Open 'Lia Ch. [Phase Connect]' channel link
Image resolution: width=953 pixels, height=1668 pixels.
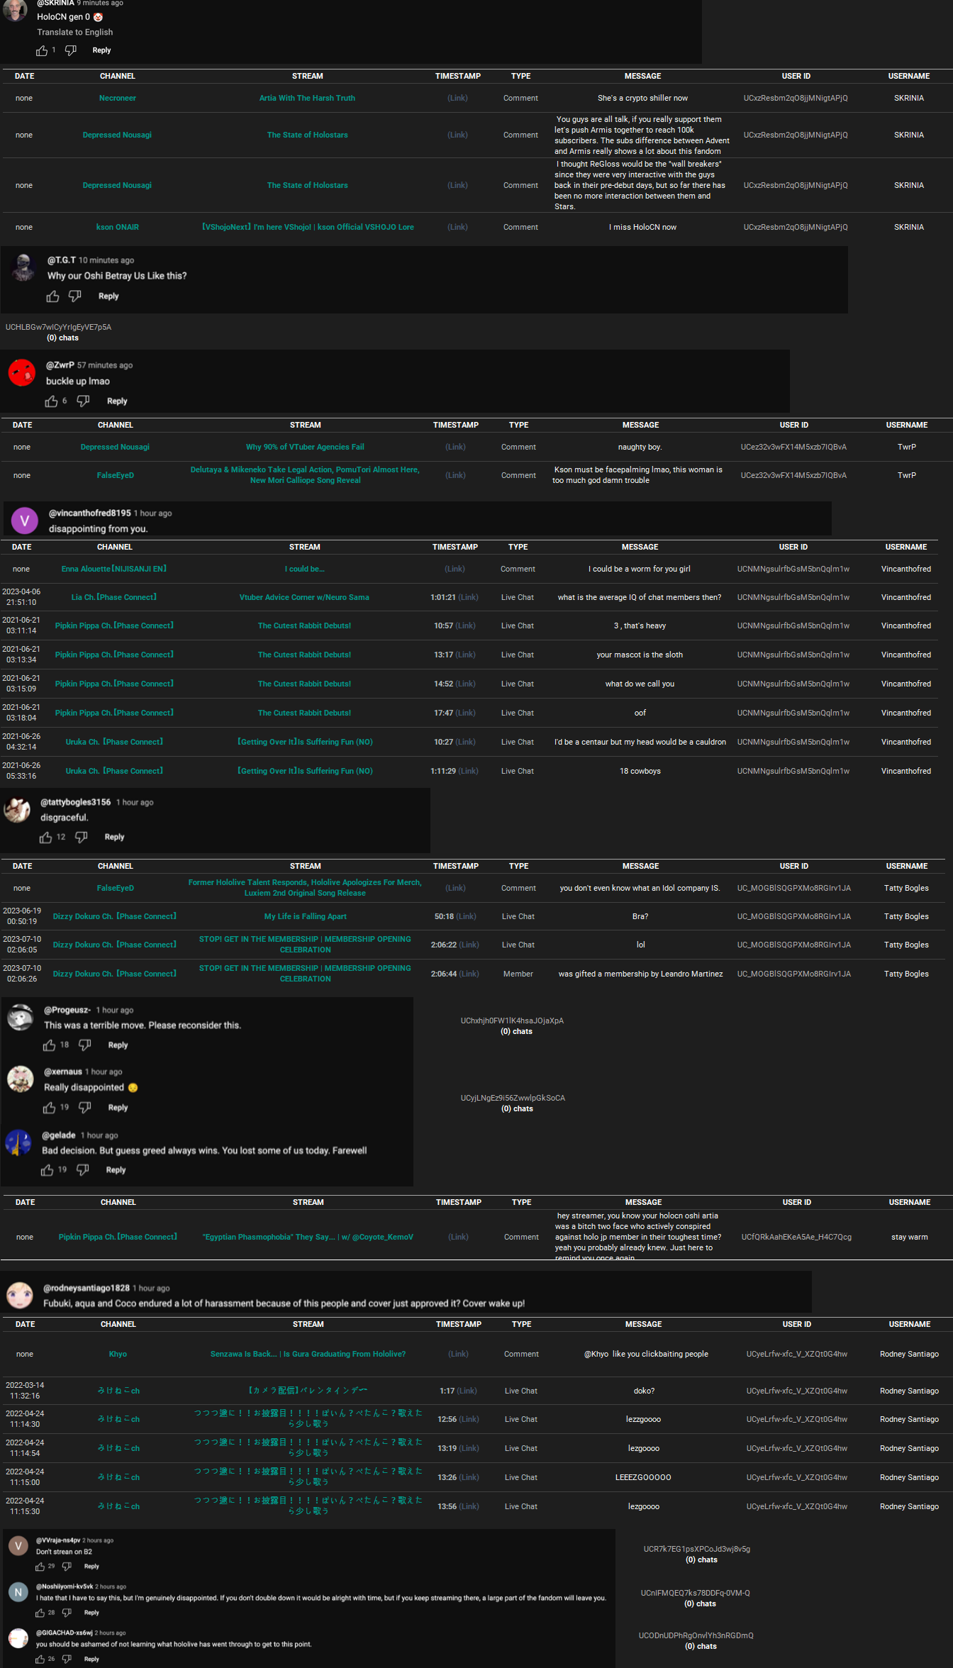(114, 598)
